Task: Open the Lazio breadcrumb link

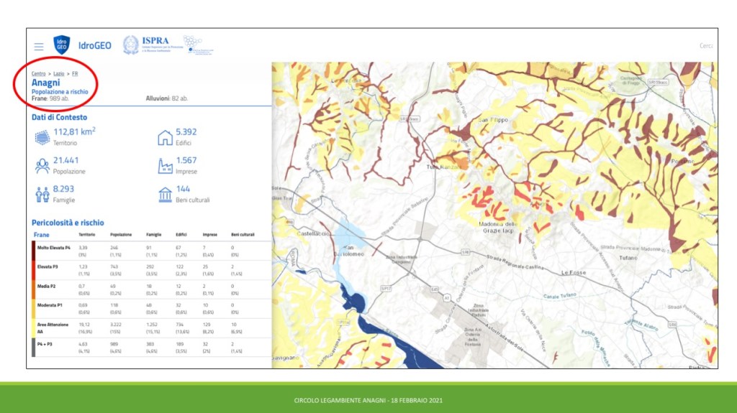Action: (x=59, y=74)
